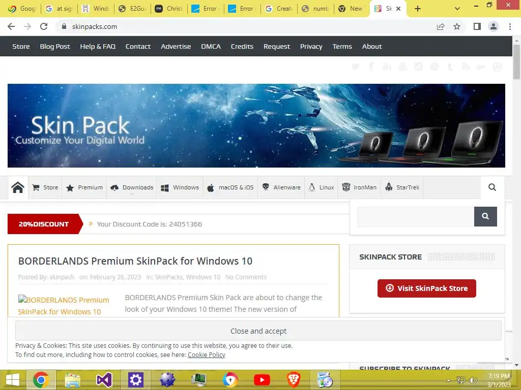
Task: Open the SkinPacks category link
Action: point(168,277)
